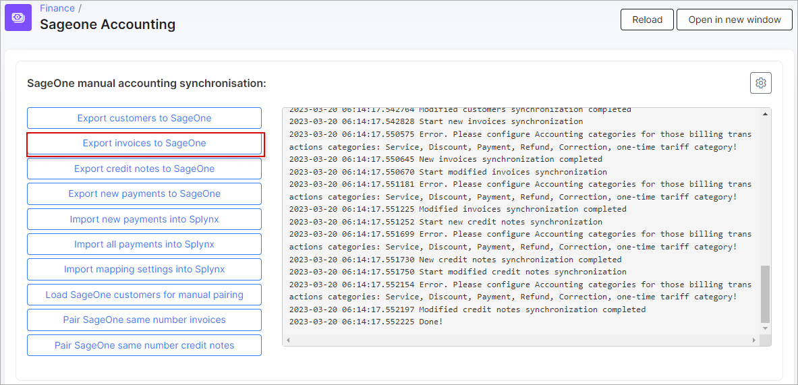
Task: Click 'New invoices synchronization completed' log line
Action: 445,159
